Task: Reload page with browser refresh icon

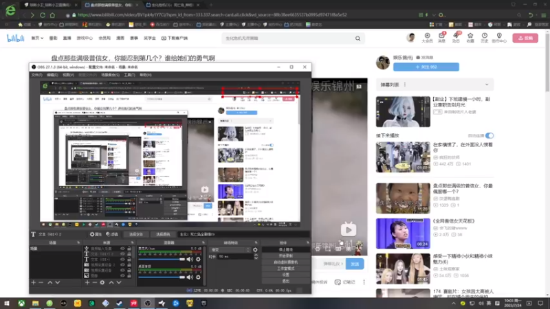Action: [43, 15]
